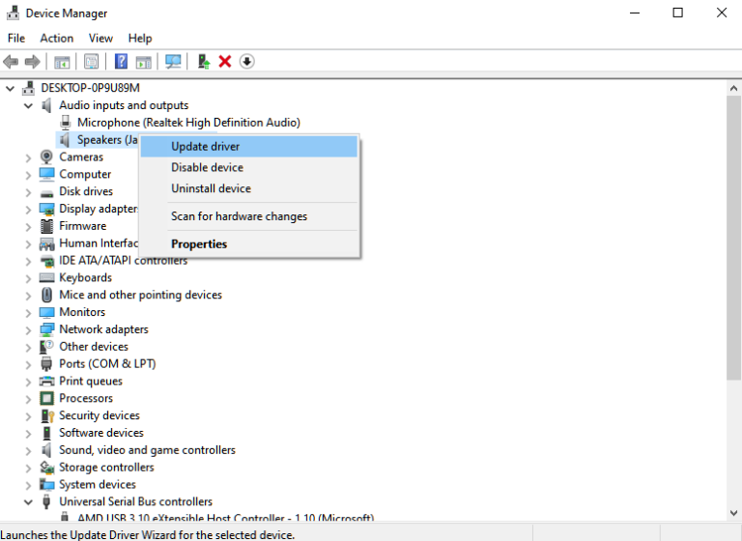Select Microphone (Realtek High Definition Audio)
742x541 pixels.
pos(188,123)
